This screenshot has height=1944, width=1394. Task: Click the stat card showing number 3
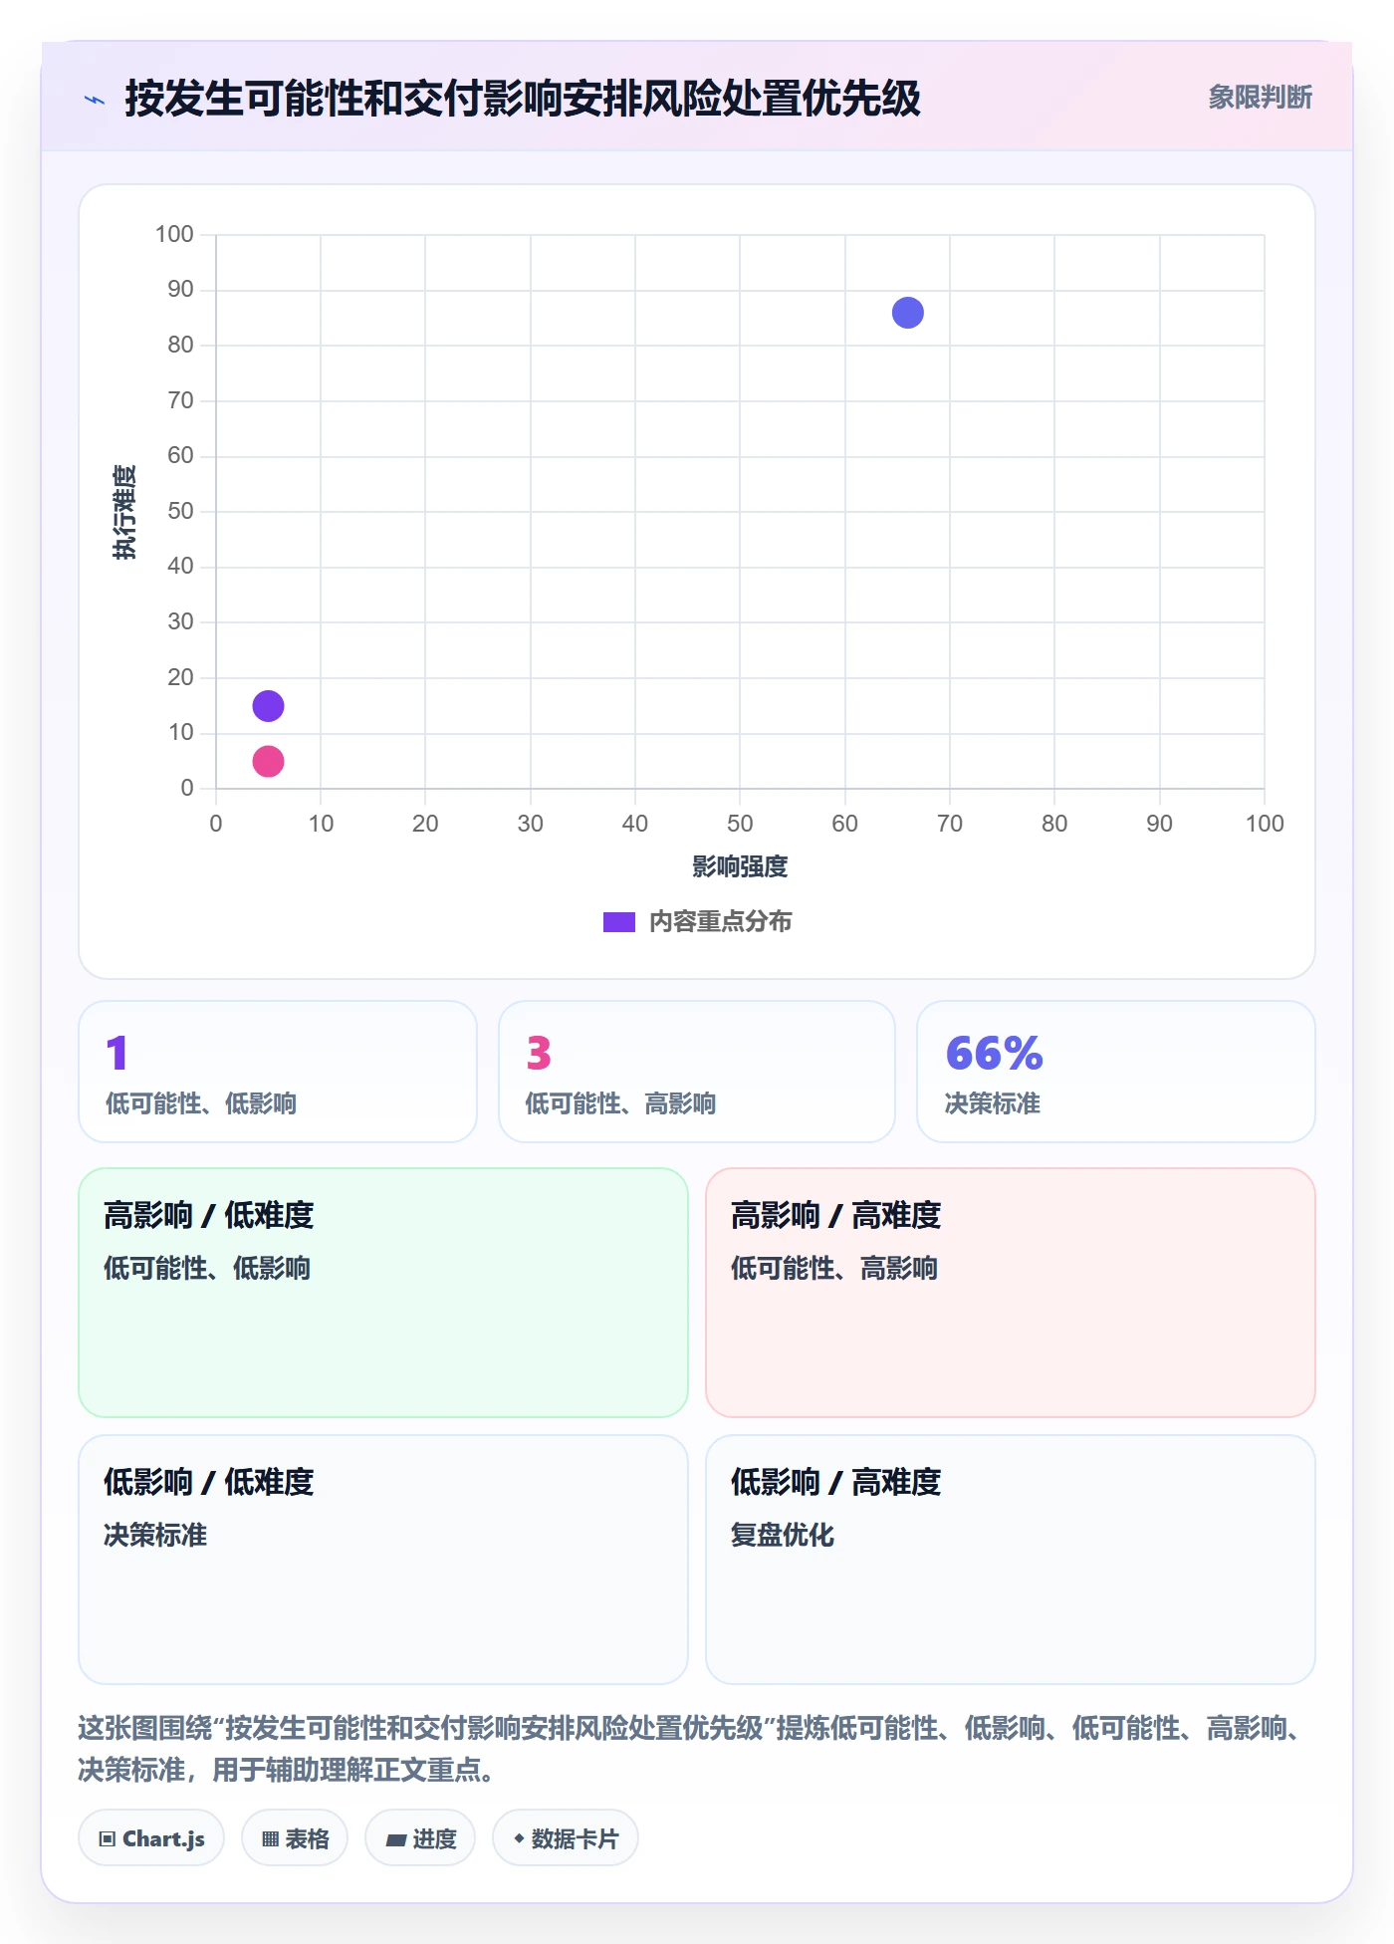697,1072
